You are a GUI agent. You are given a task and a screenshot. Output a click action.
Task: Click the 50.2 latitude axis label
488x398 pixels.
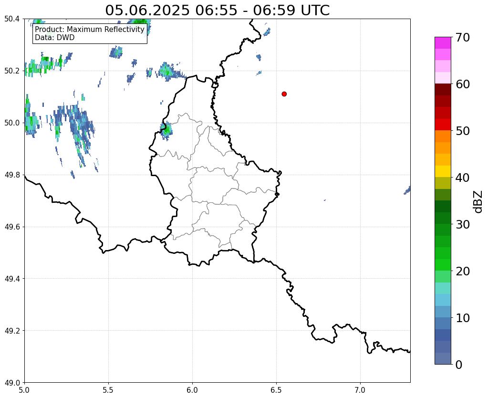[x=12, y=71]
